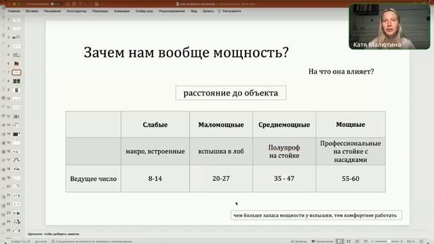Select slide 3 thumbnail
Image resolution: width=434 pixels, height=244 pixels.
(x=16, y=37)
